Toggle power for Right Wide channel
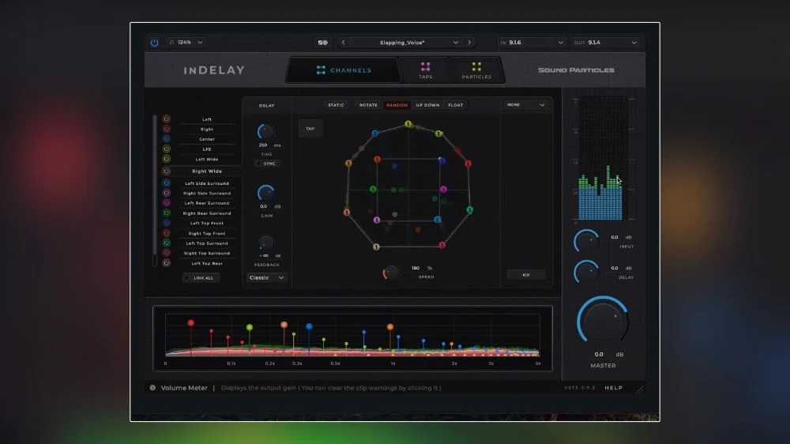 click(x=166, y=171)
